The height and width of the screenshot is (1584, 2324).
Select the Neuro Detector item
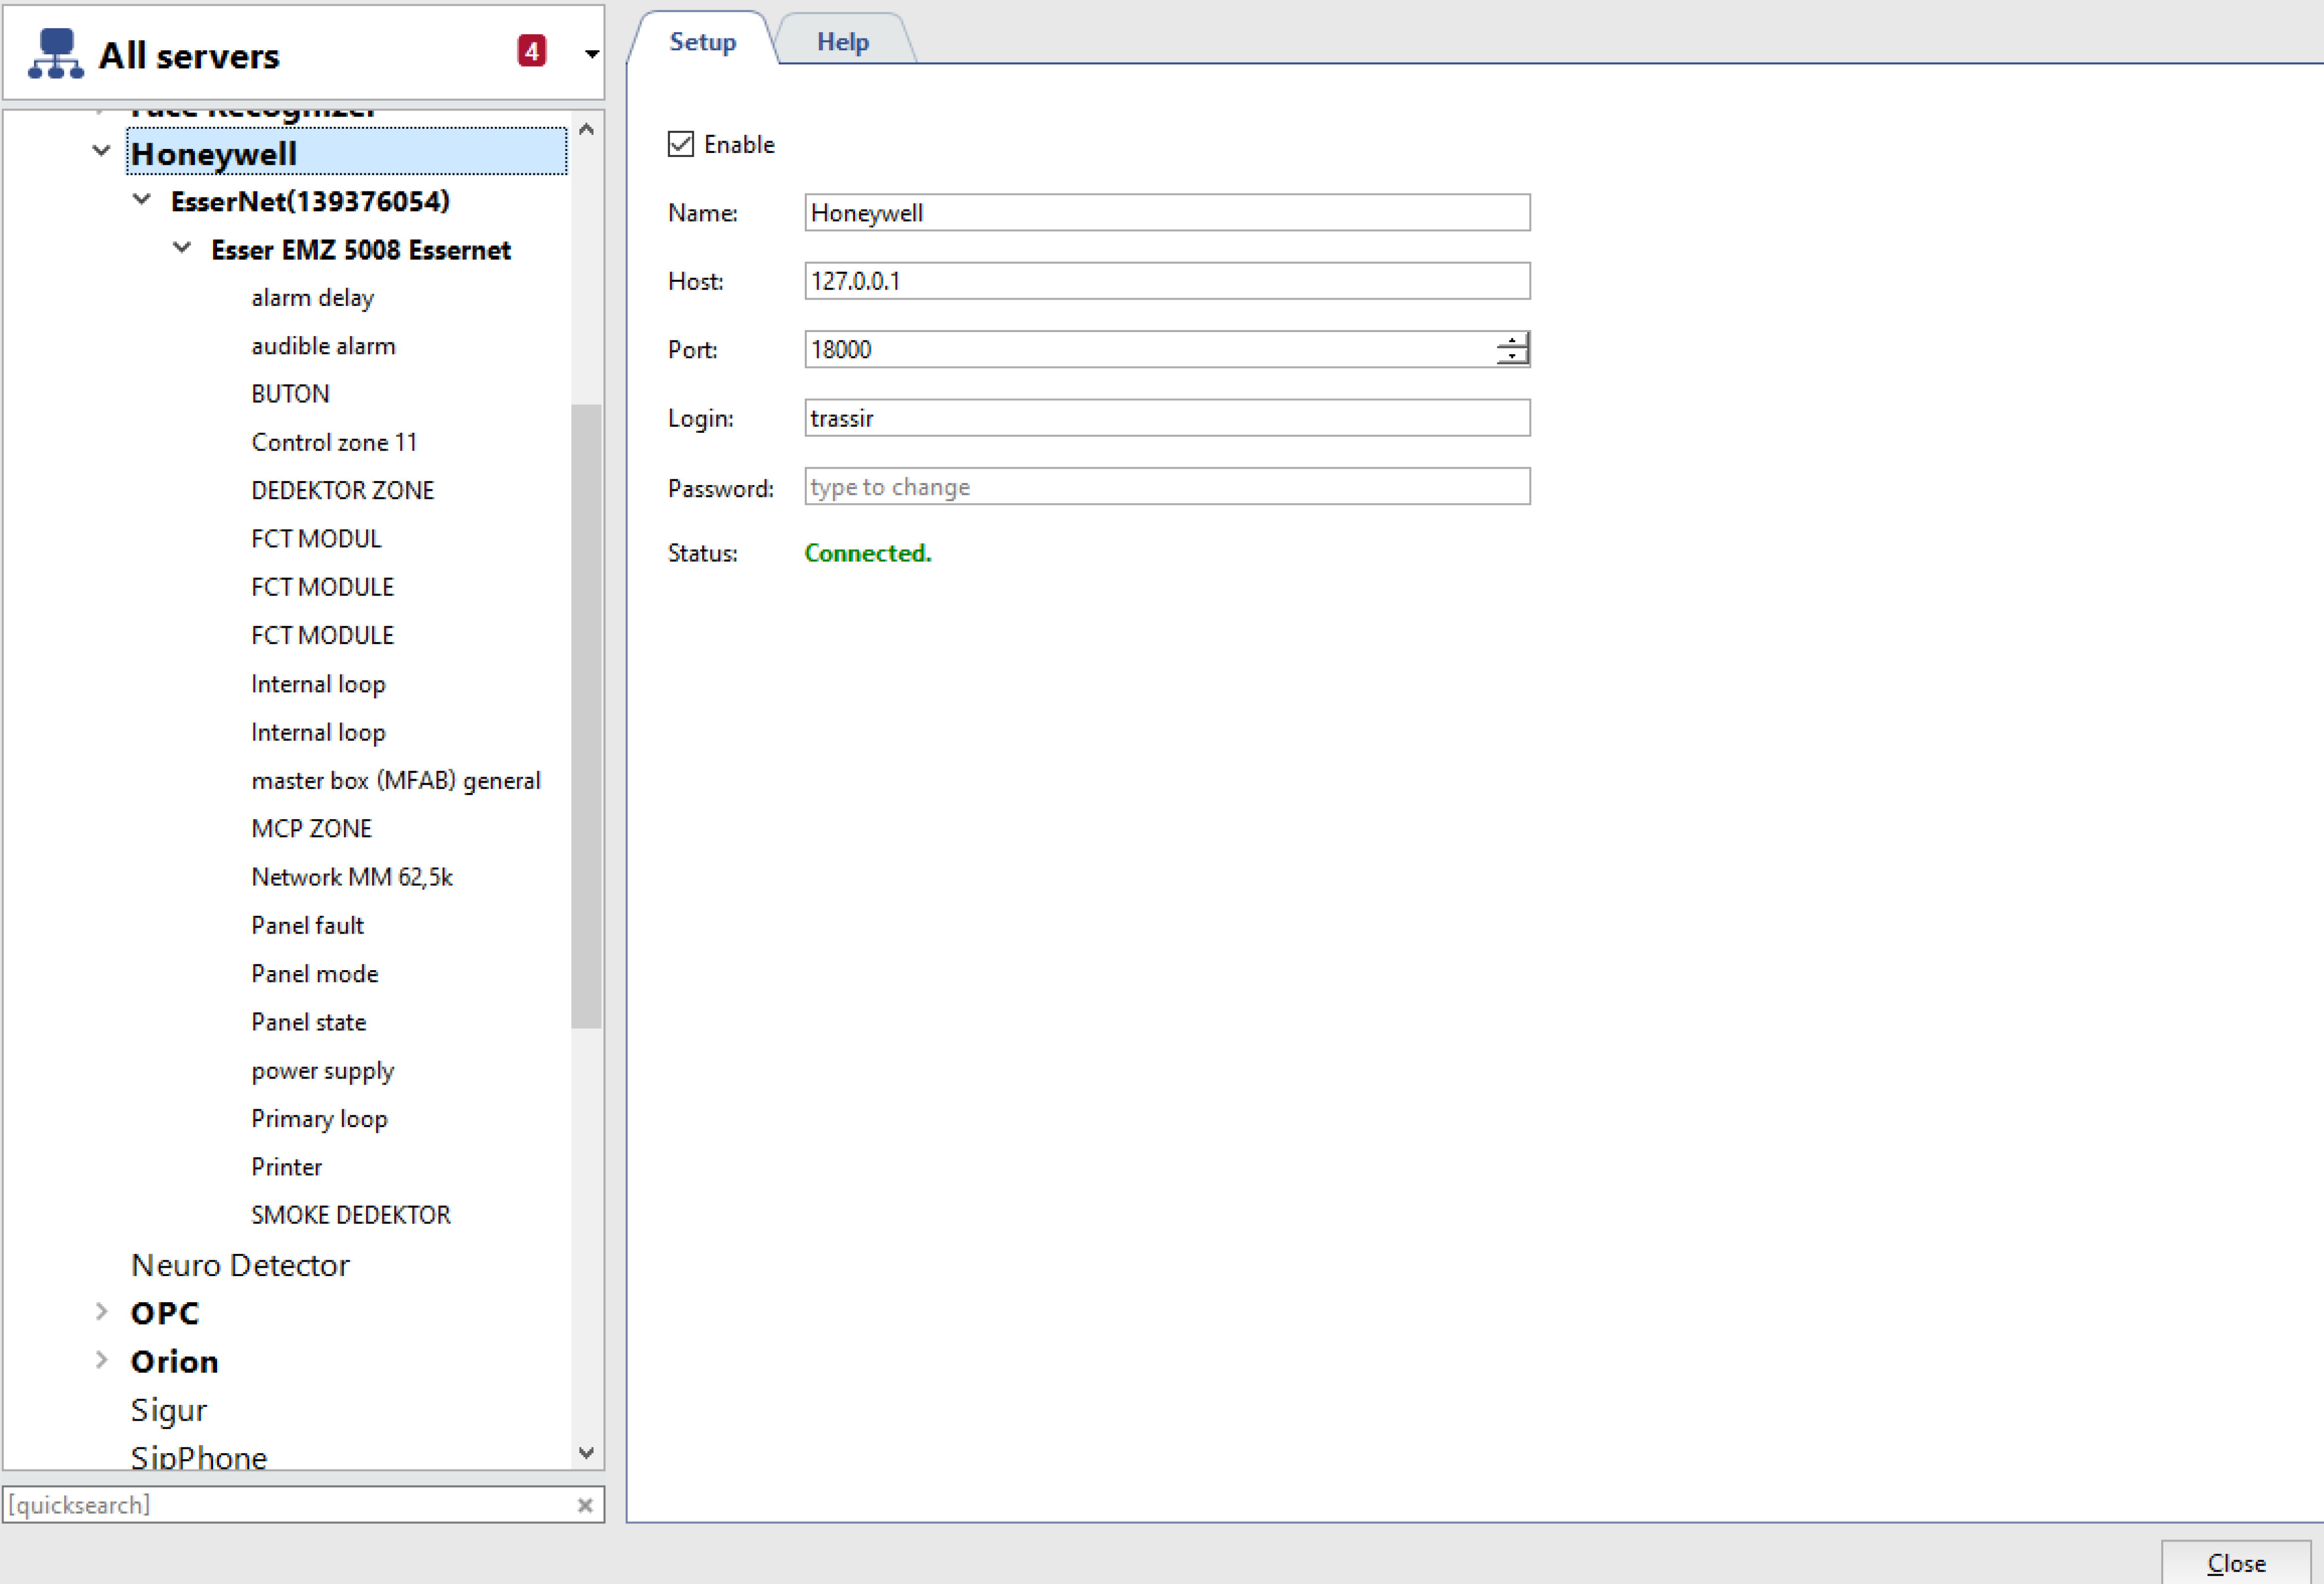click(240, 1265)
